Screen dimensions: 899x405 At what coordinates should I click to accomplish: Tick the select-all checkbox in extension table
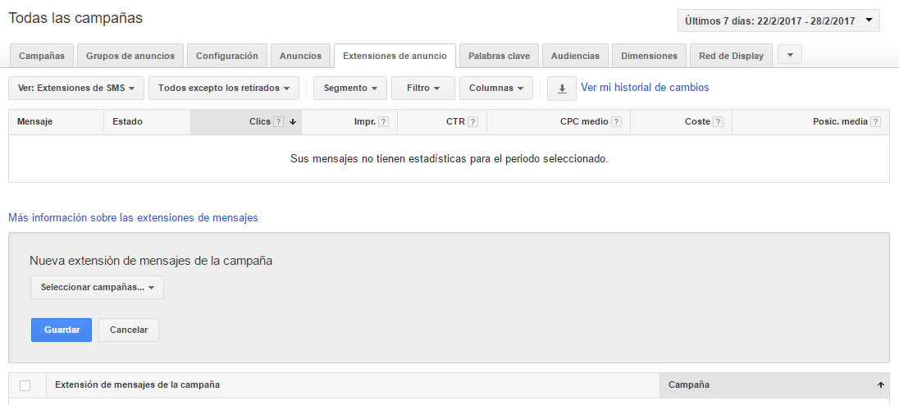pyautogui.click(x=25, y=385)
